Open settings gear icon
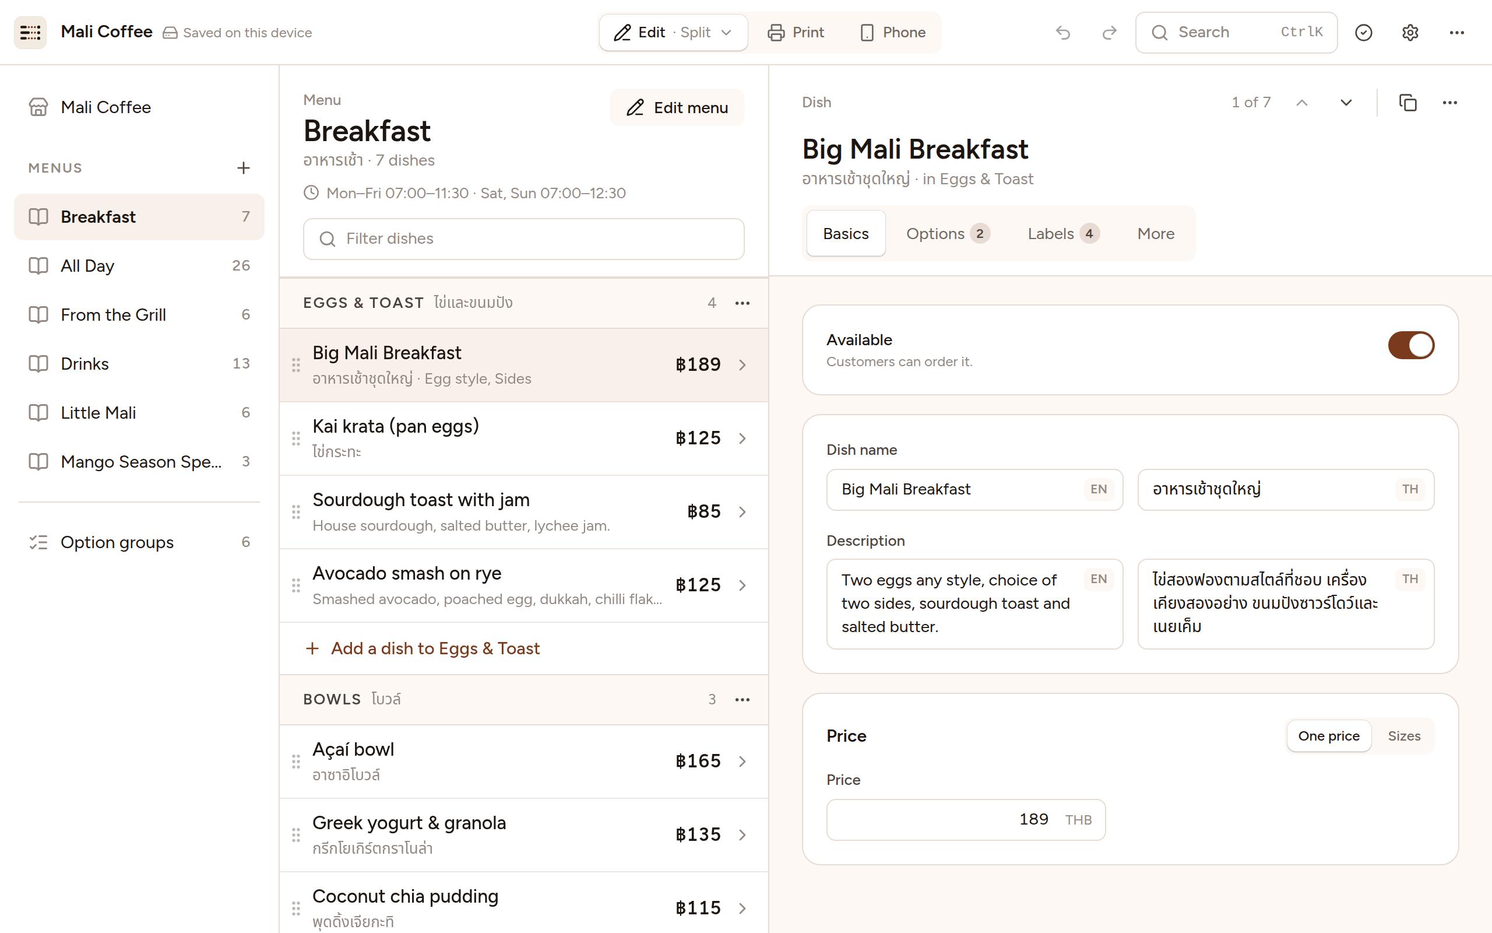 1410,32
